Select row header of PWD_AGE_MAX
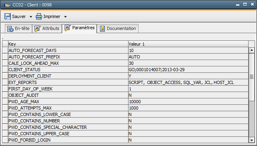Screen dimensions: 257x146 5,102
